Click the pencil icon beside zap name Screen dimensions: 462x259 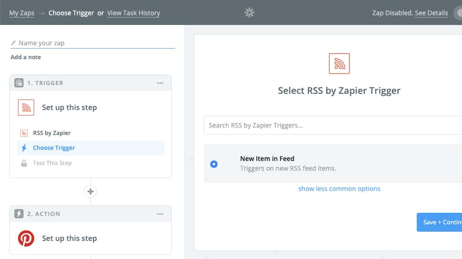click(x=13, y=43)
